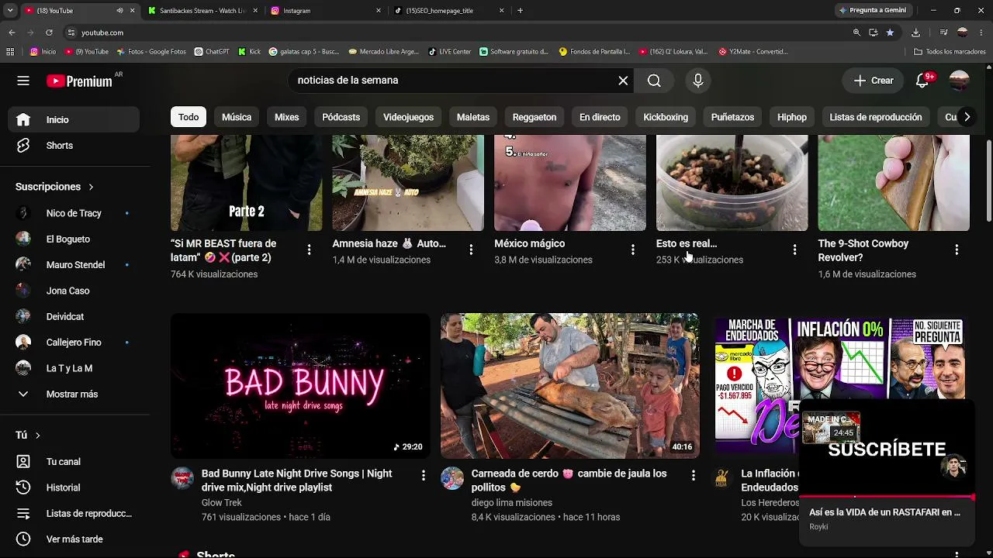Open options for the Bad Bunny video
This screenshot has height=558, width=993.
tap(423, 476)
